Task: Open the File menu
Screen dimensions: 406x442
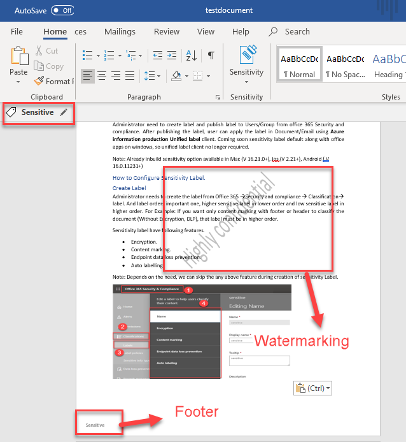Action: point(17,31)
